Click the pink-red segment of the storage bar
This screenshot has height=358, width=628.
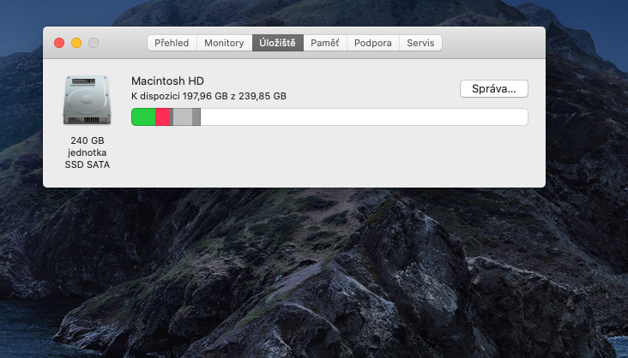pos(162,117)
